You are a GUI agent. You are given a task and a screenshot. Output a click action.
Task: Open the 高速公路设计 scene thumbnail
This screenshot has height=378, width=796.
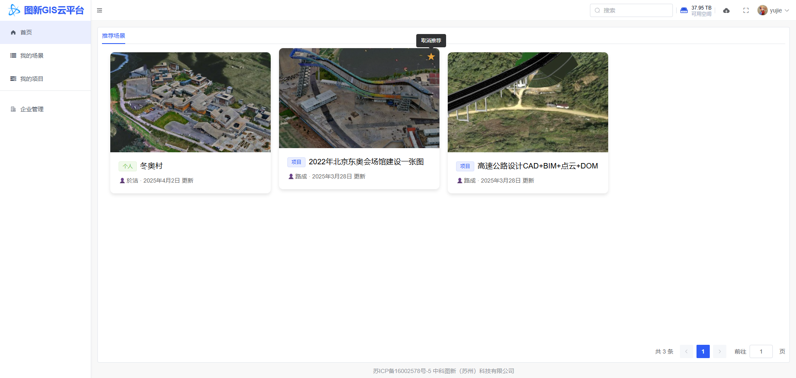click(x=528, y=102)
